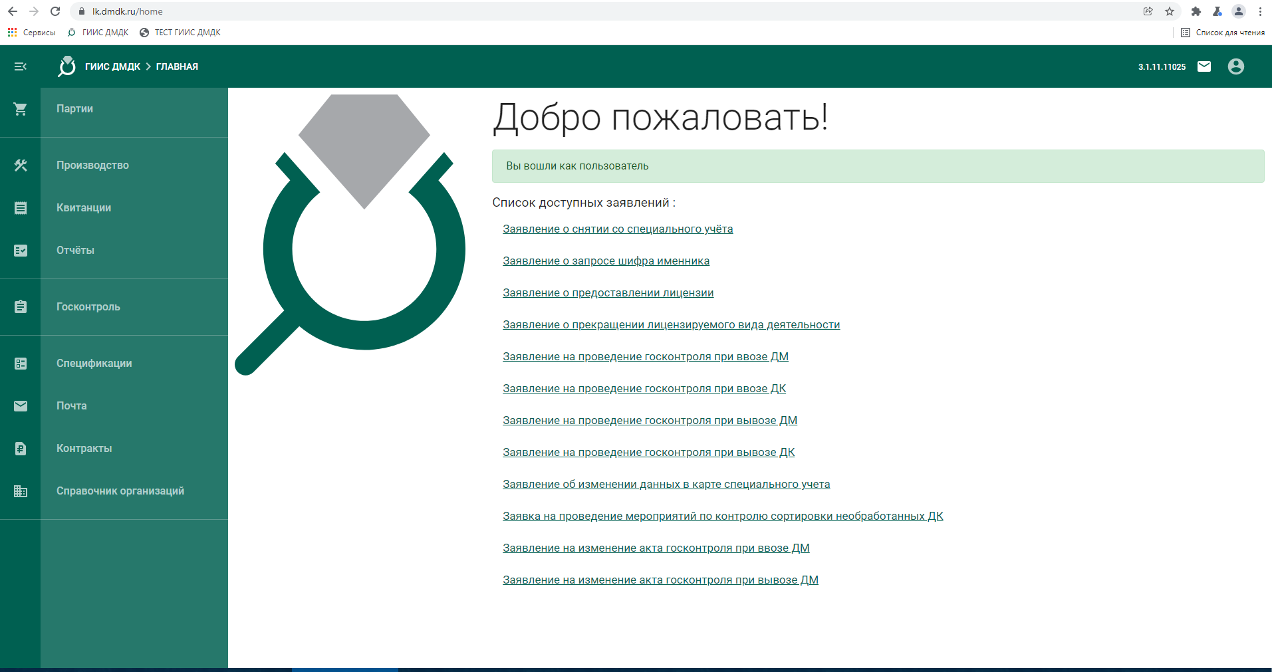The image size is (1272, 672).
Task: Open Chrome's three-dot menu
Action: (x=1260, y=11)
